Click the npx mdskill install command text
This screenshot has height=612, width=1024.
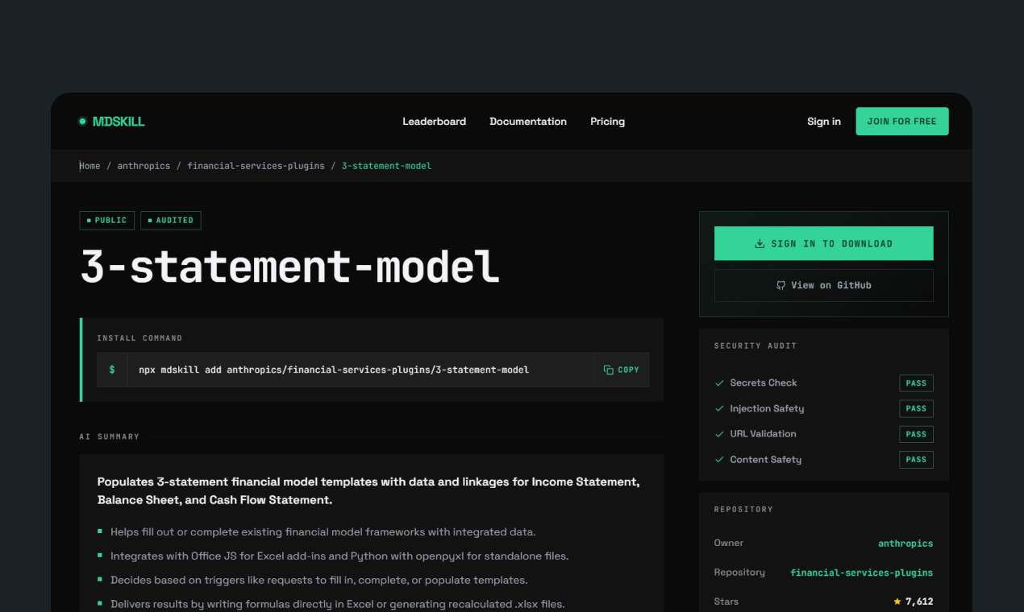tap(334, 370)
